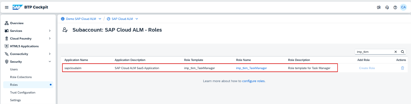
Task: Open the help question mark icon
Action: 395,7
